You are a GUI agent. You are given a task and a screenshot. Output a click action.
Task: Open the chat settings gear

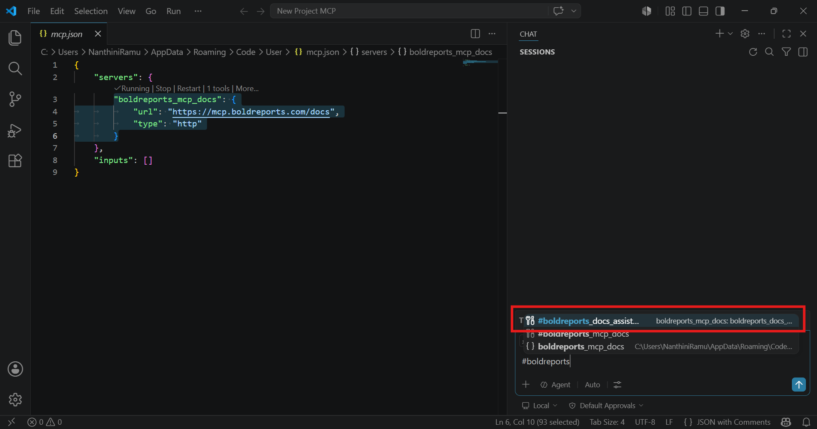(745, 34)
